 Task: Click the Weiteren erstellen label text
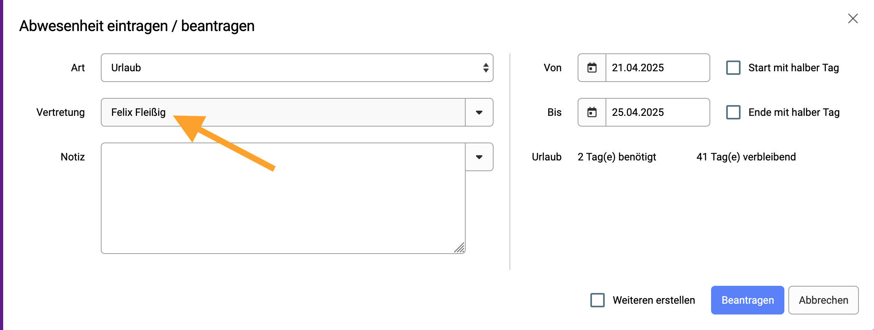654,300
